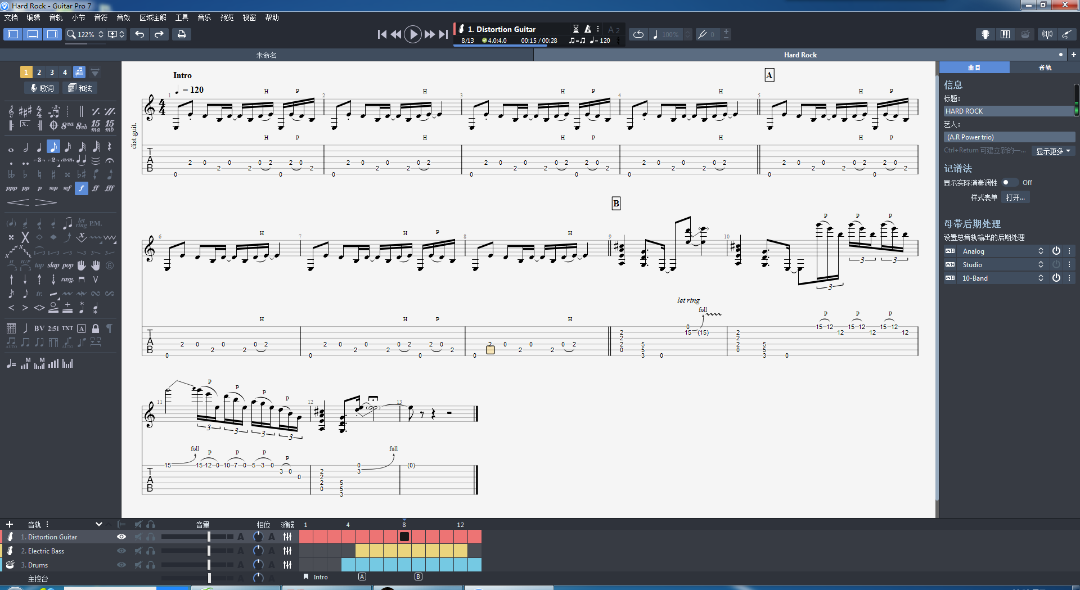The image size is (1080, 590).
Task: Change the Studio mastering preset selector
Action: point(1040,264)
